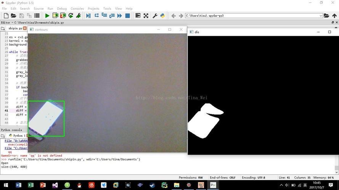Go back with left arrow
Viewport: 339px width, 190px height.
pyautogui.click(x=174, y=16)
